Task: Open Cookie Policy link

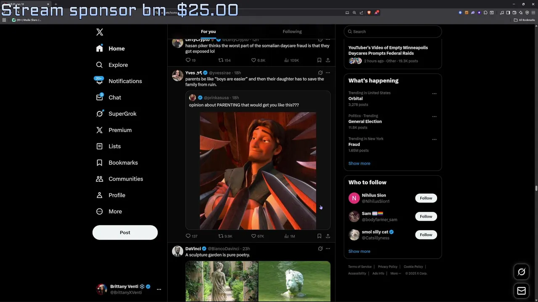Action: pos(413,267)
